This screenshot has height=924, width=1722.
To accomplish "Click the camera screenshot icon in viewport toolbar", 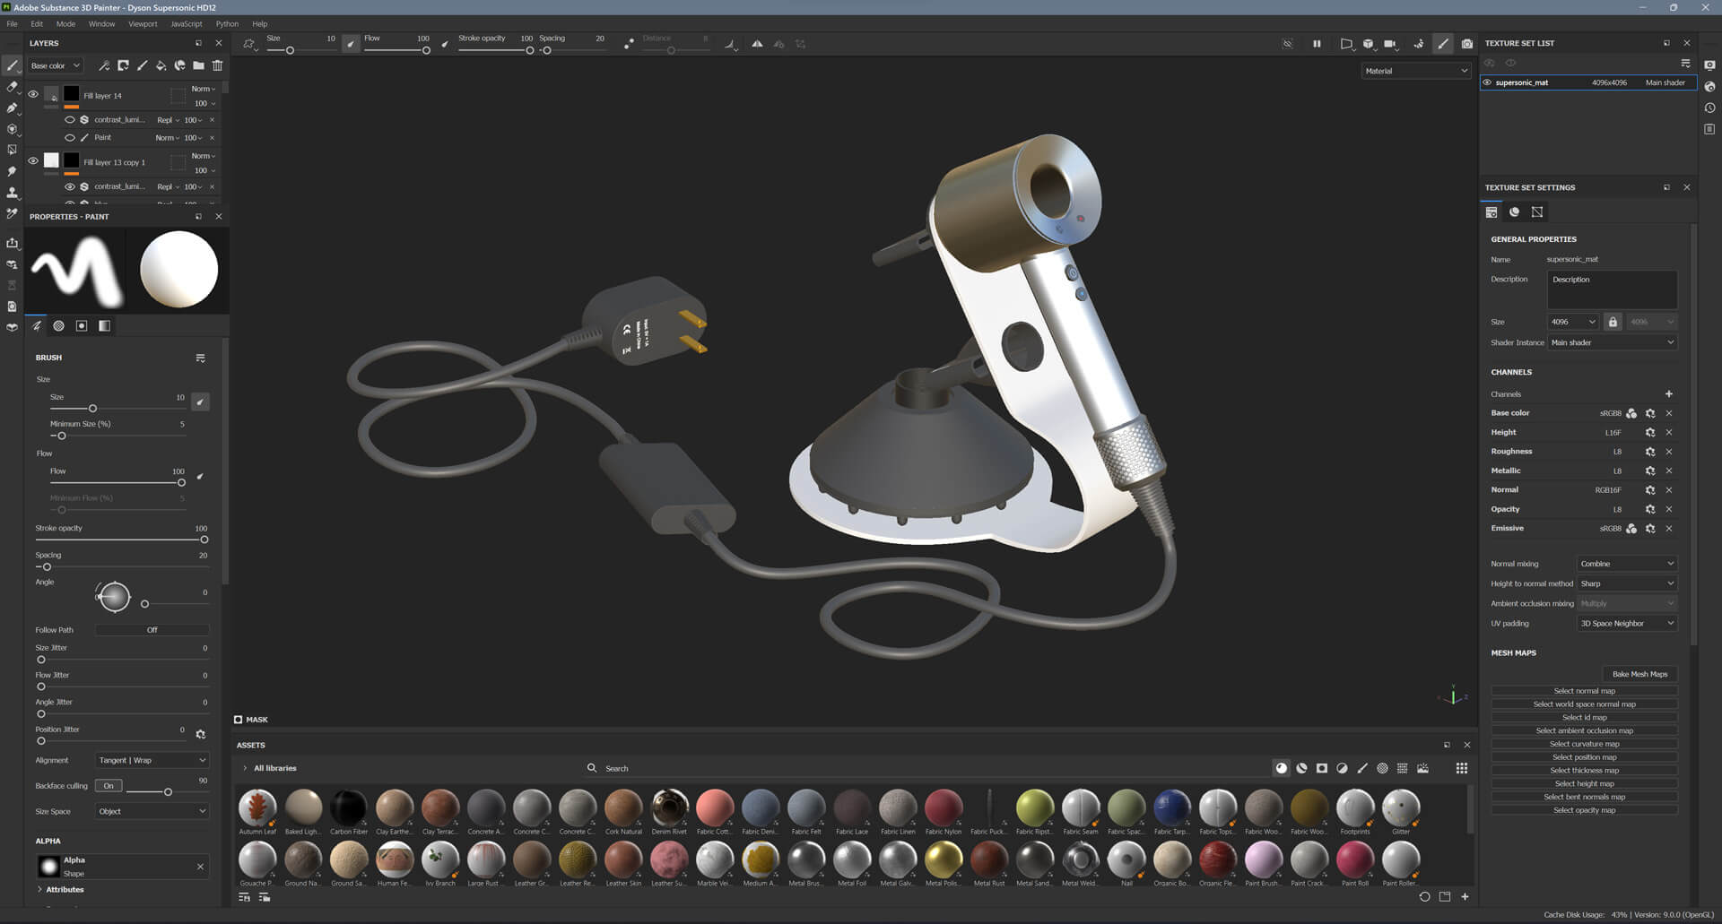I will coord(1466,43).
